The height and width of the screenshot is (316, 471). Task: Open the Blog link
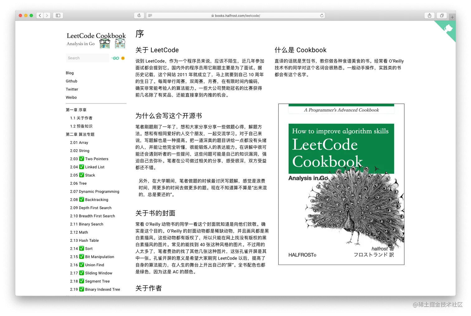70,73
